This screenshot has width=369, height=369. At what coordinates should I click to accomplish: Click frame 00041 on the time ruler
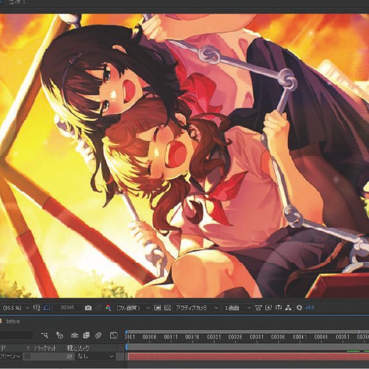[x=300, y=337]
